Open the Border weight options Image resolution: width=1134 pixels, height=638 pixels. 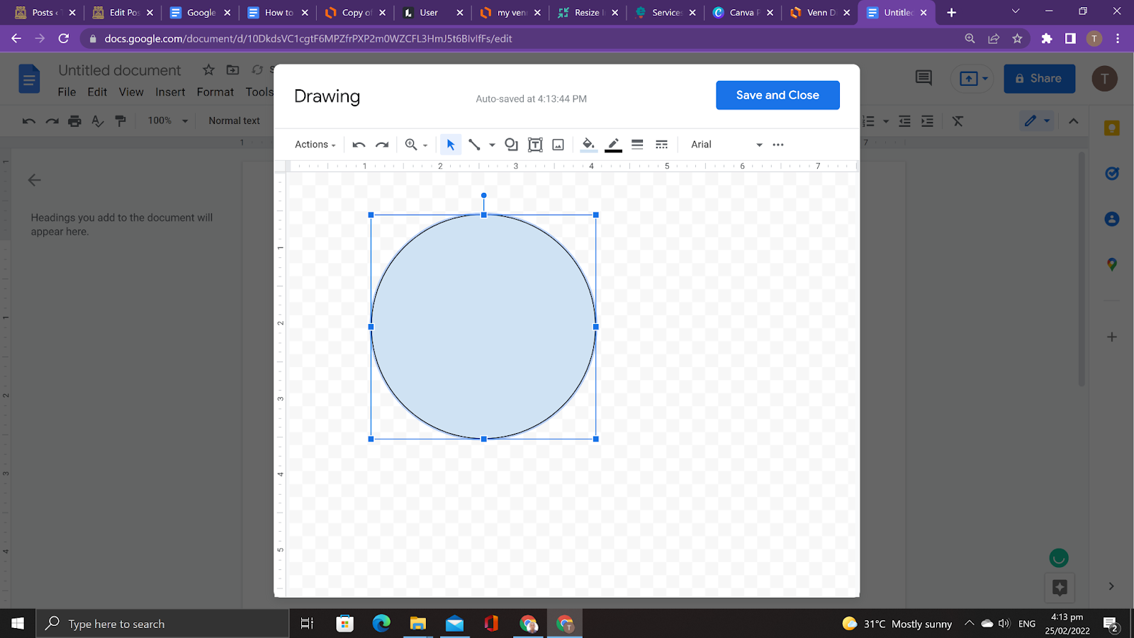[x=637, y=145]
